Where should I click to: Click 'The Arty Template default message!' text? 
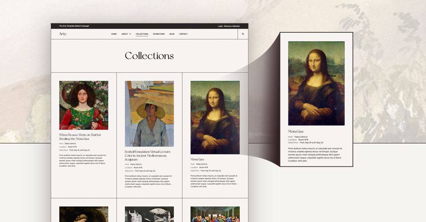(74, 26)
